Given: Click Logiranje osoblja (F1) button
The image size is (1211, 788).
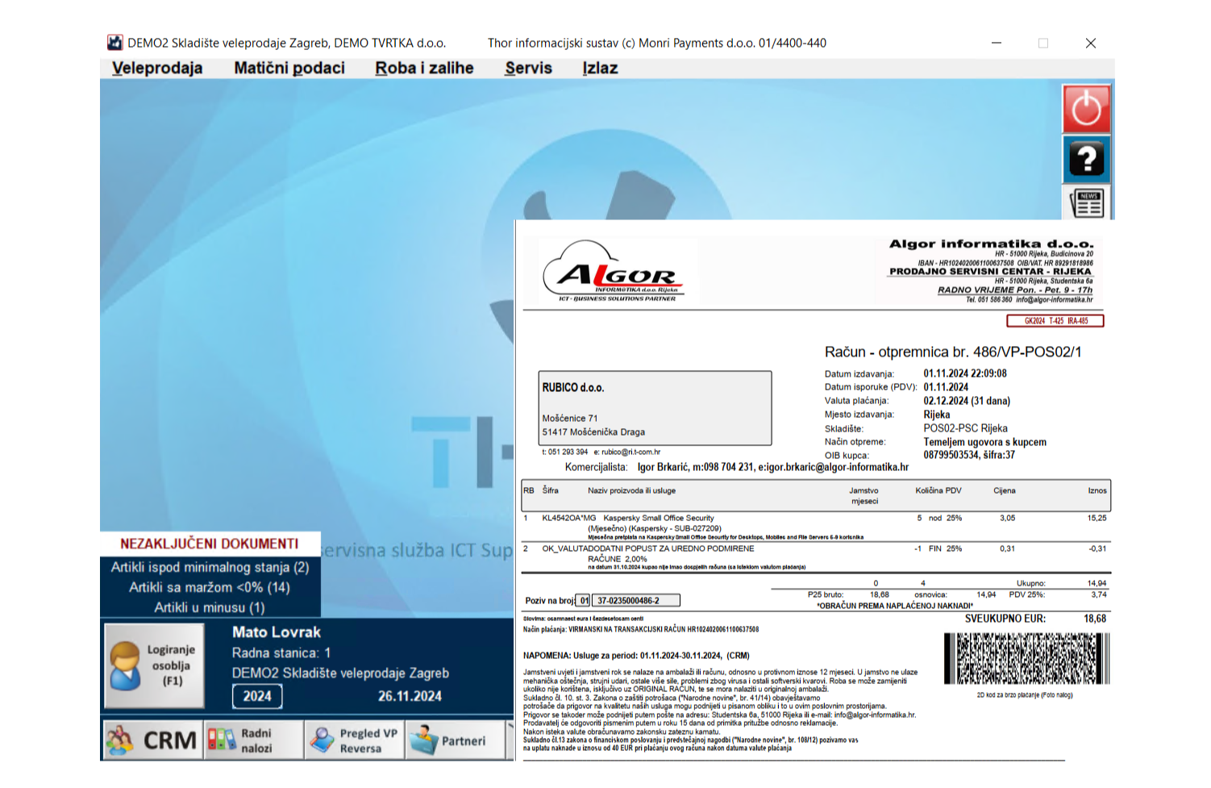Looking at the screenshot, I should [155, 666].
